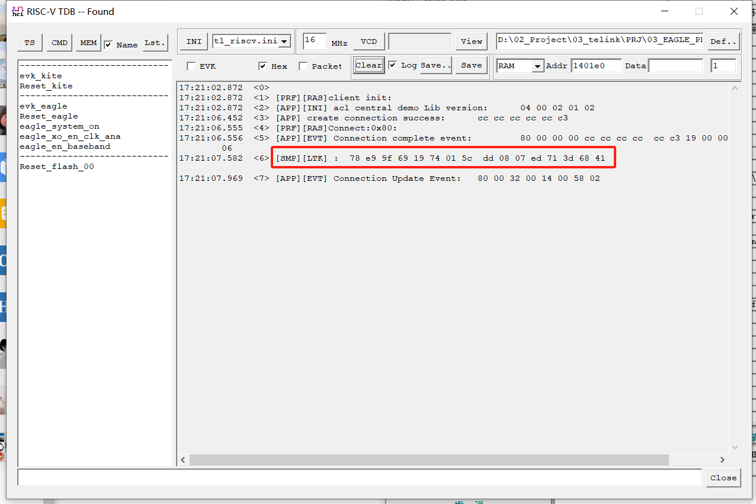Click the create connection success log line
Screen dimensions: 756x504
pos(373,118)
